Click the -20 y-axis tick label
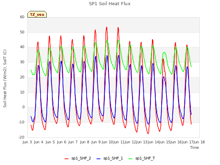Screen dimensions: 220x165 tap(21, 137)
